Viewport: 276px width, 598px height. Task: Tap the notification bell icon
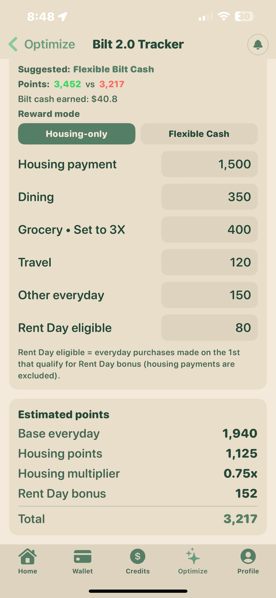[258, 45]
